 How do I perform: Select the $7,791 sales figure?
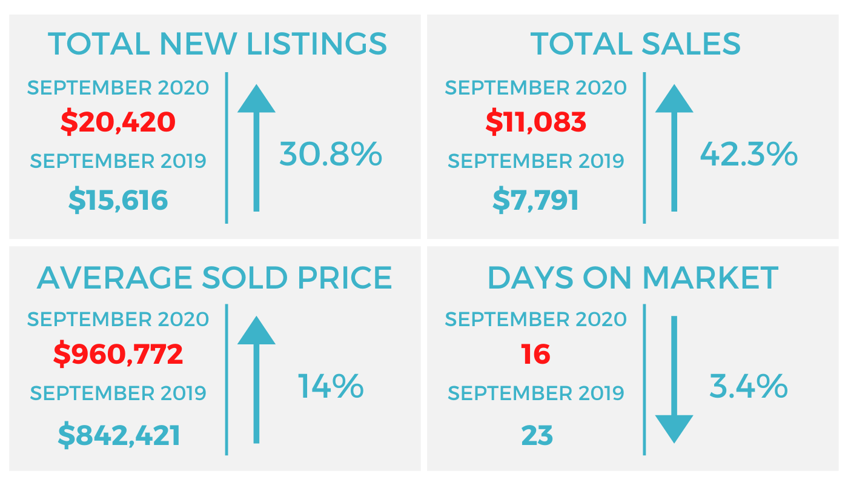tap(535, 200)
